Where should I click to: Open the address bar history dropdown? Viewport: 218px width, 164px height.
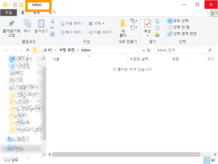coord(144,50)
